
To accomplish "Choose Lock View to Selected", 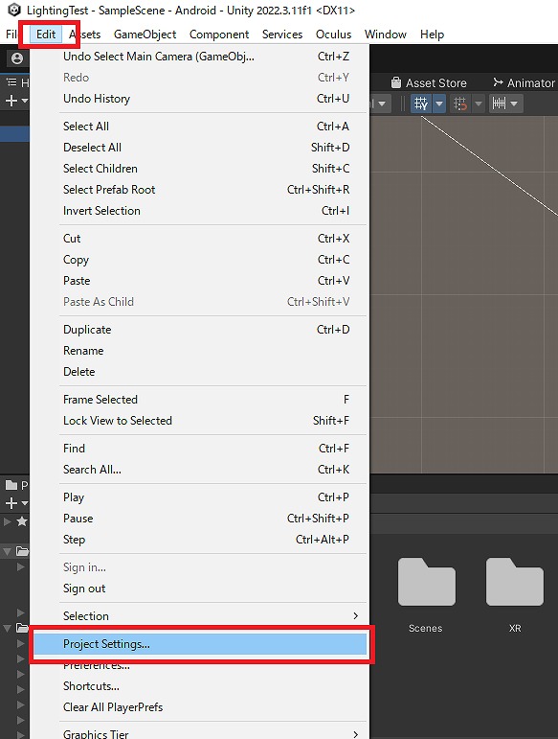I will (x=200, y=421).
